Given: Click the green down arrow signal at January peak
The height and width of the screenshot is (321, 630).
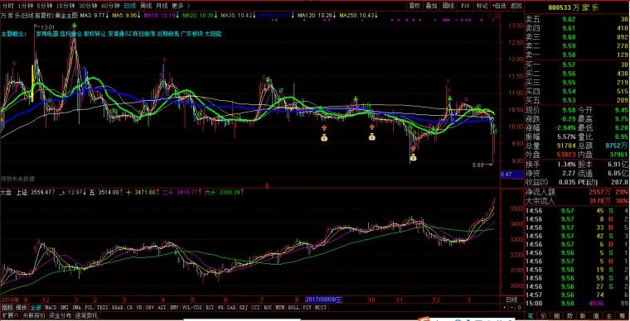Looking at the screenshot, I should tap(75, 26).
